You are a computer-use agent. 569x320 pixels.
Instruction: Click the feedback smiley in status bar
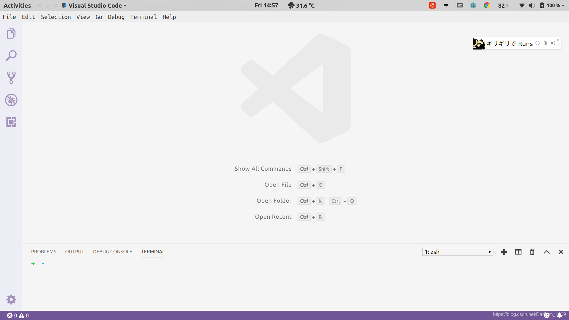547,316
